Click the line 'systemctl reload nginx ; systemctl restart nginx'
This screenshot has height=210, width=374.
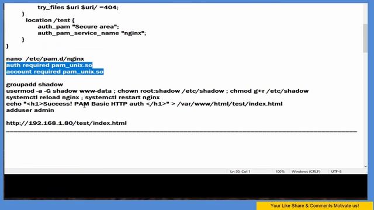point(83,97)
